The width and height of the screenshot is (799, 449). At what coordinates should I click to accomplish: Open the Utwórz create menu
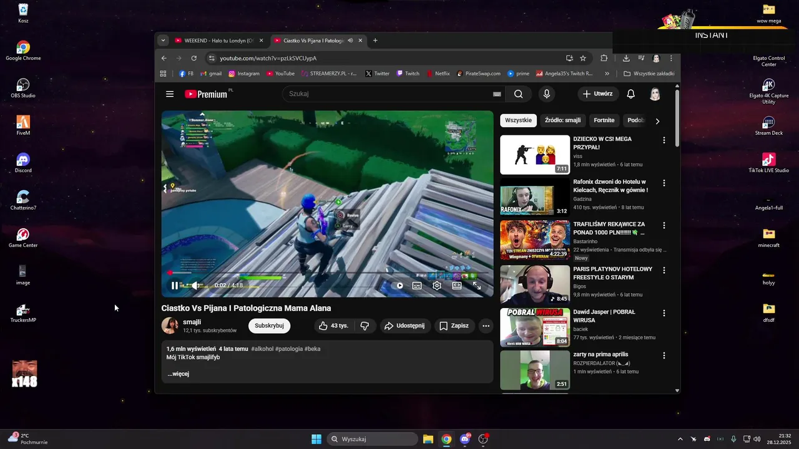click(x=598, y=94)
